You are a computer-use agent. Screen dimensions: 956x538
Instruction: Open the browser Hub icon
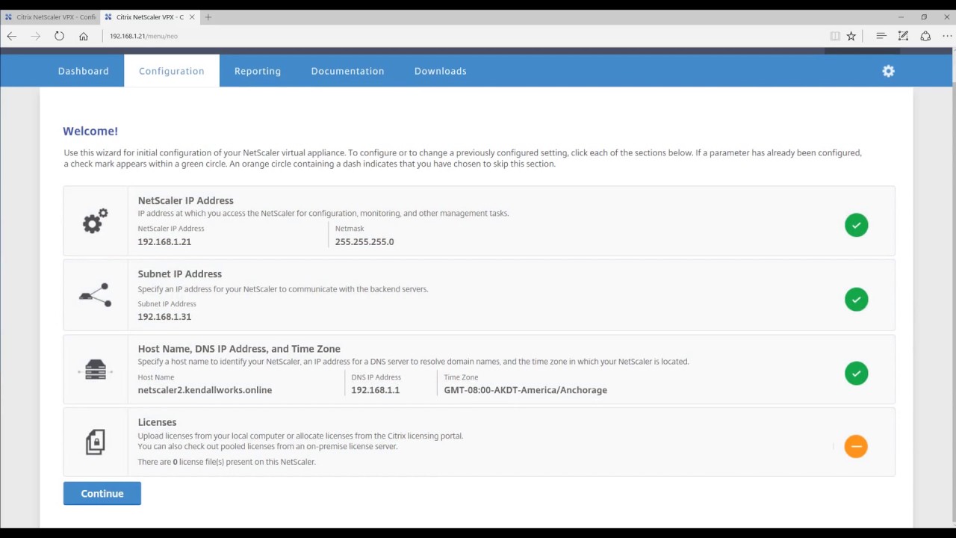(x=881, y=36)
